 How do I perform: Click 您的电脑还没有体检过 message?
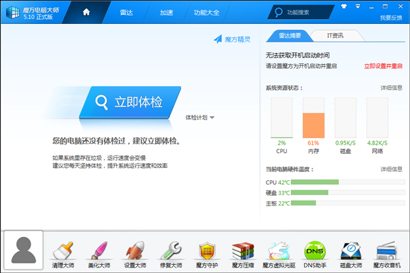117,141
